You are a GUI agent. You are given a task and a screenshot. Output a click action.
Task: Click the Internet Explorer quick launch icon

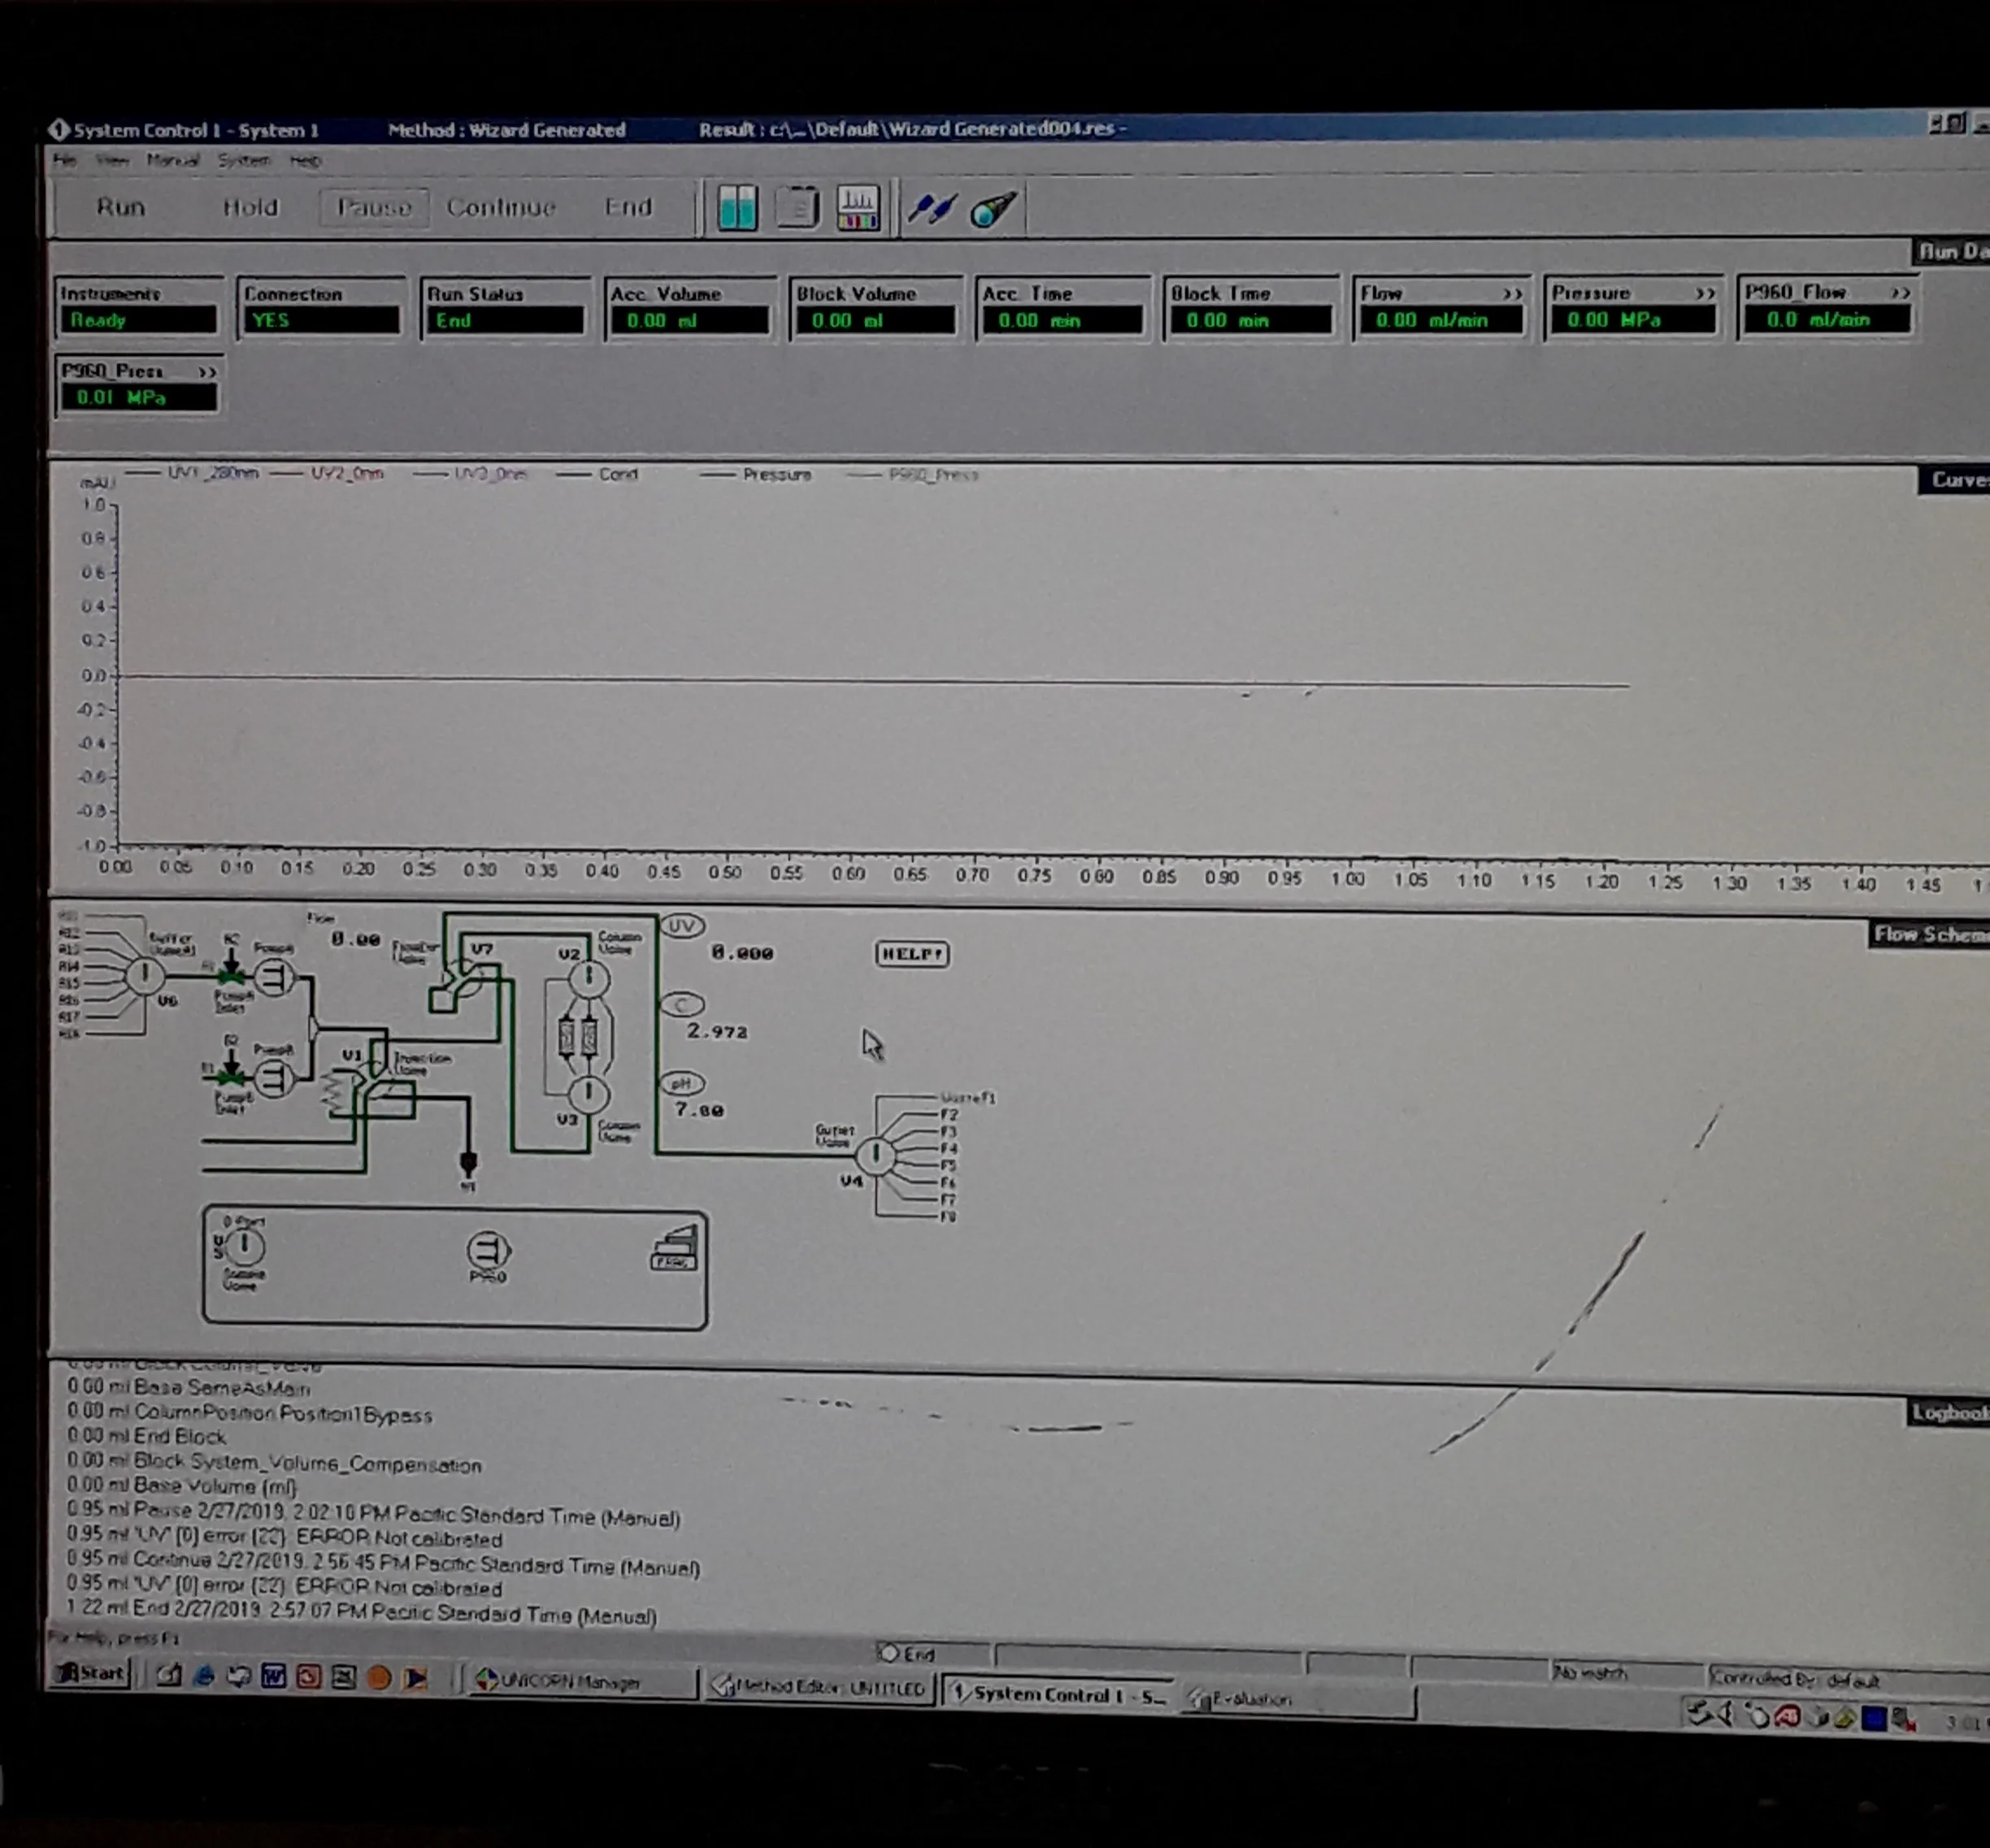[204, 1675]
